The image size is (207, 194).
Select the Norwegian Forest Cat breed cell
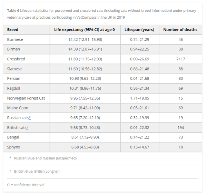click(26, 98)
